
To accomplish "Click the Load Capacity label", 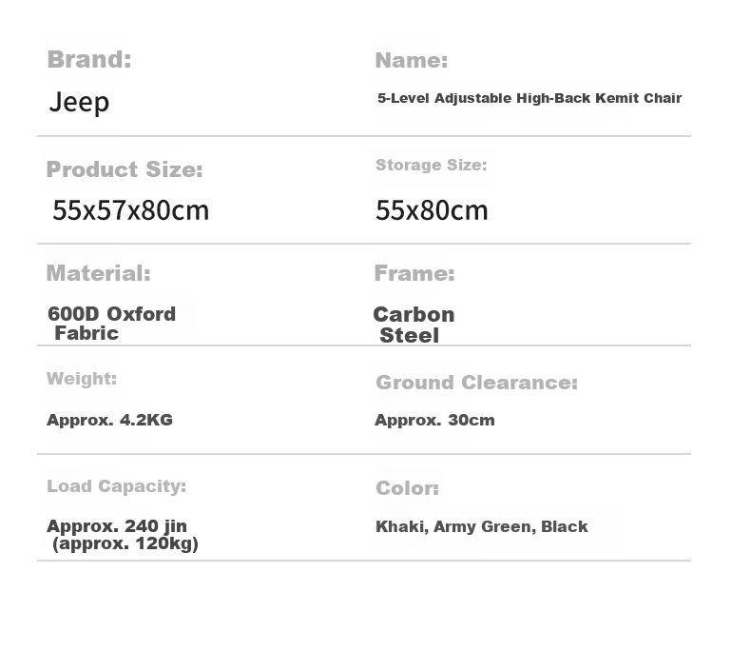I will 116,486.
